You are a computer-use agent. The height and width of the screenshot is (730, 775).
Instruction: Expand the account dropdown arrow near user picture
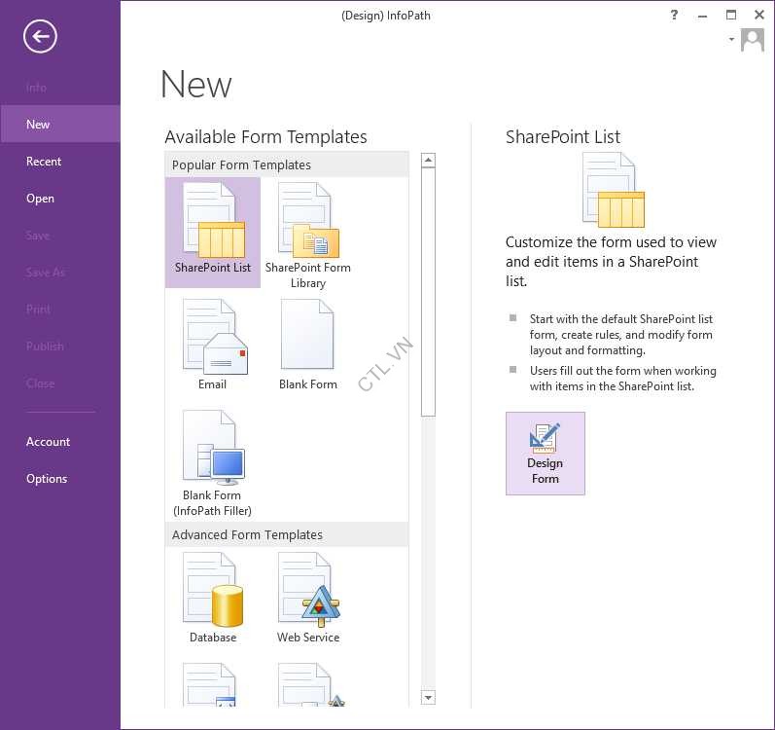(731, 40)
